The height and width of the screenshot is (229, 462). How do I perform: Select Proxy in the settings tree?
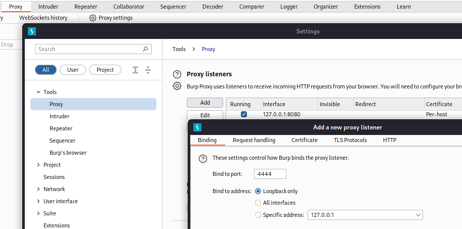click(93, 104)
